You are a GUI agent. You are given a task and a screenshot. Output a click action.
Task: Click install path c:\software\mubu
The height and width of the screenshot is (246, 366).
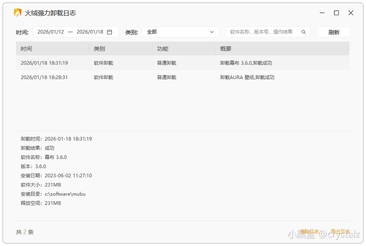pyautogui.click(x=65, y=194)
